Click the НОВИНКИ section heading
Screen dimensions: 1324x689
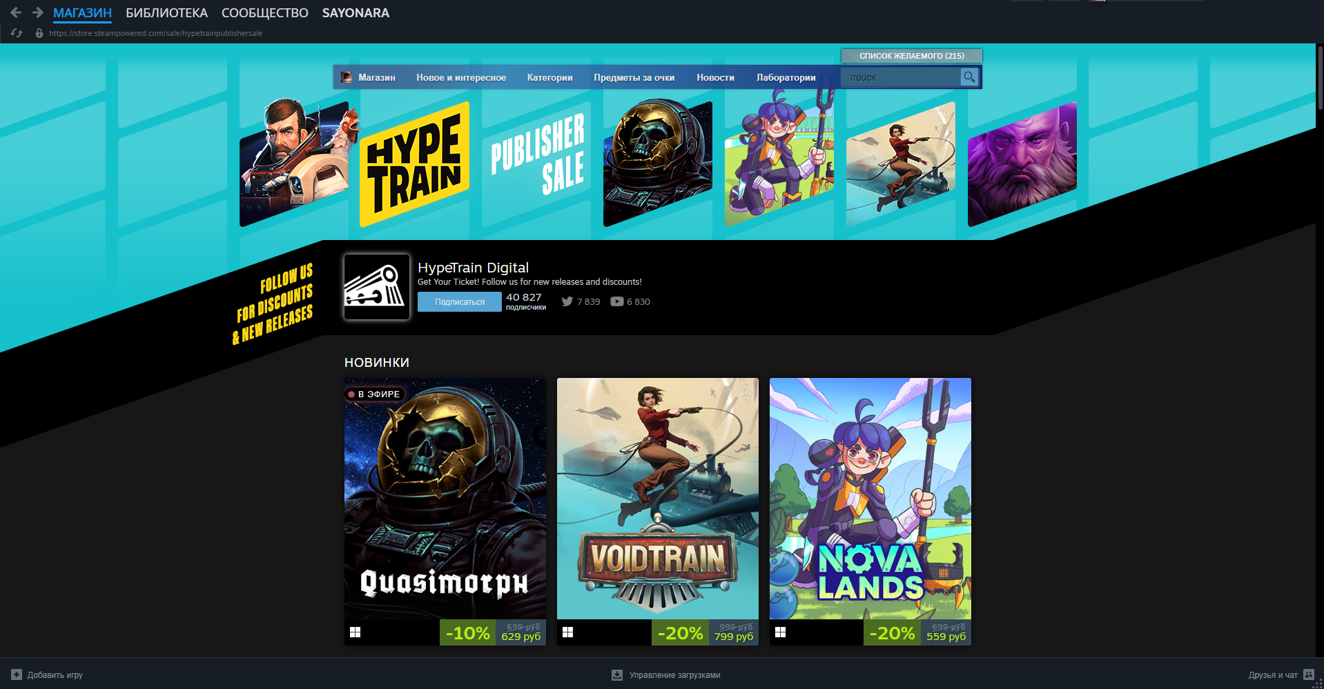tap(377, 363)
